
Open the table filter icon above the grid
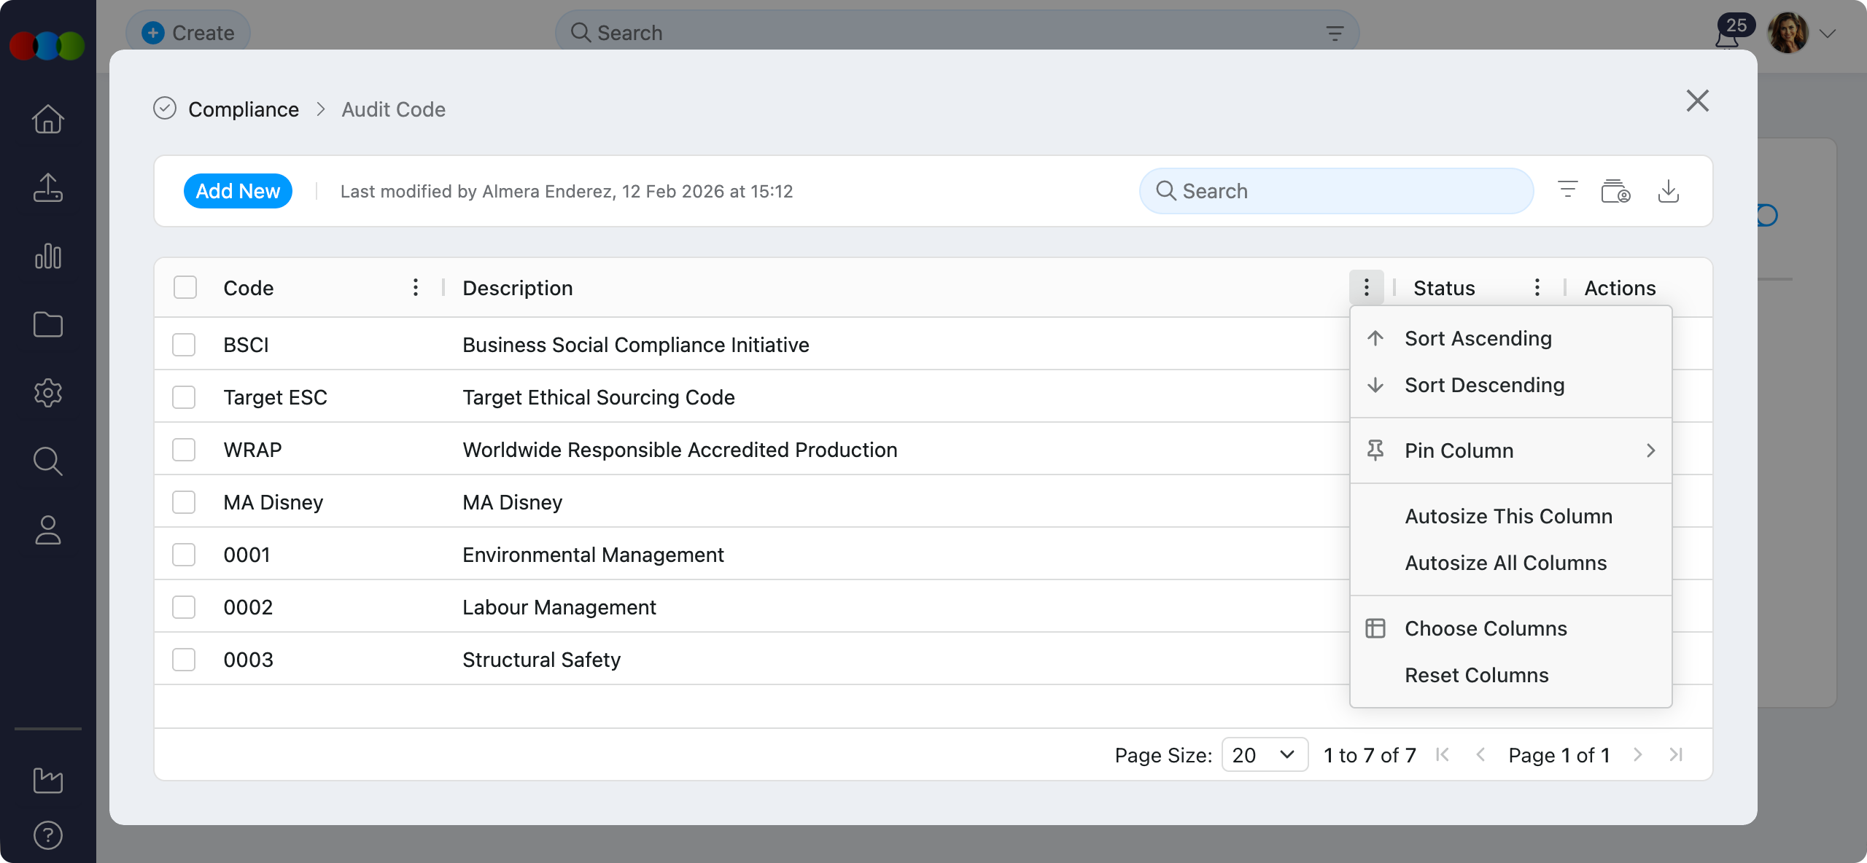[x=1567, y=190]
